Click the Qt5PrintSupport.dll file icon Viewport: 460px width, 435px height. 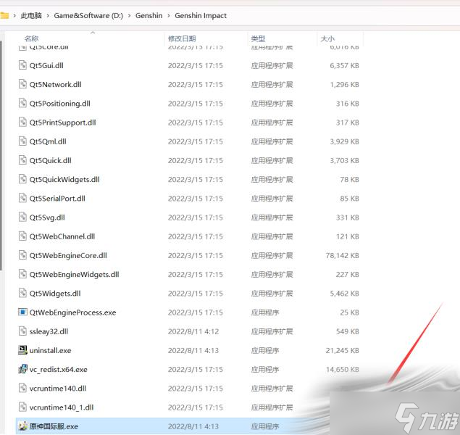click(22, 122)
